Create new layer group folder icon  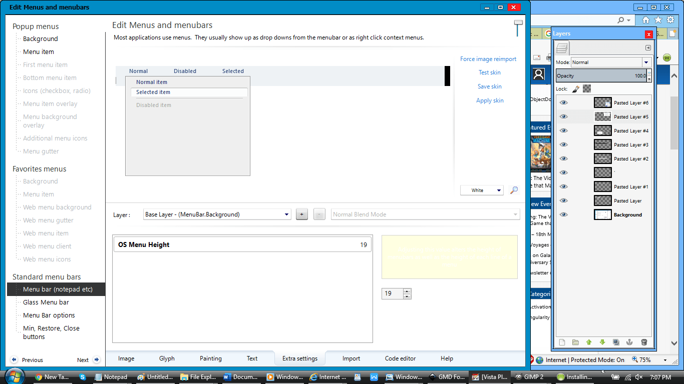coord(575,342)
